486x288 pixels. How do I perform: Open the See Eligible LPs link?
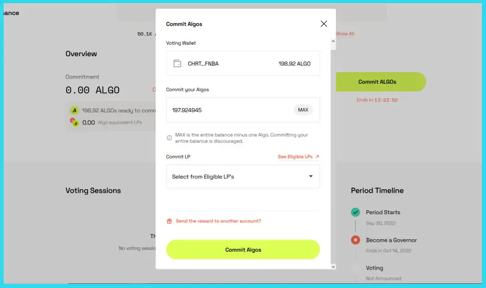click(295, 156)
